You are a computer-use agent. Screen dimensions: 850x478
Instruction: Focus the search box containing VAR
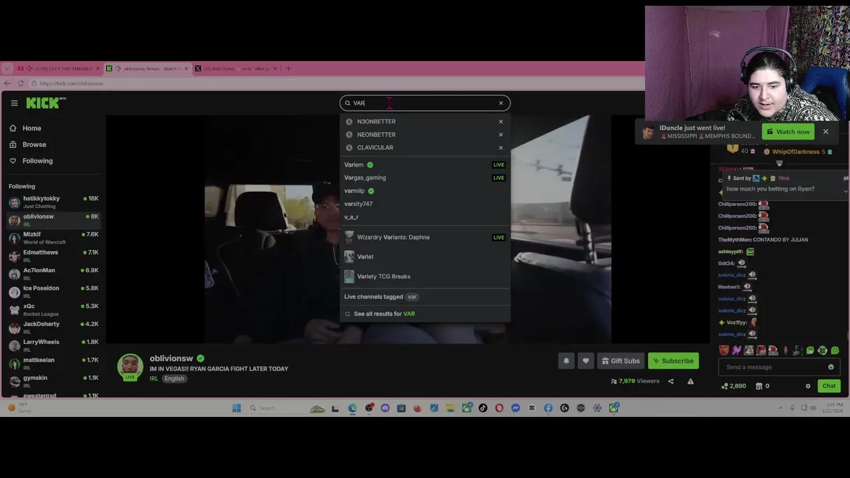coord(425,103)
